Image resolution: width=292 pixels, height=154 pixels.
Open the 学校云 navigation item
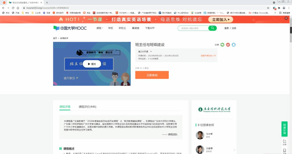122,28
